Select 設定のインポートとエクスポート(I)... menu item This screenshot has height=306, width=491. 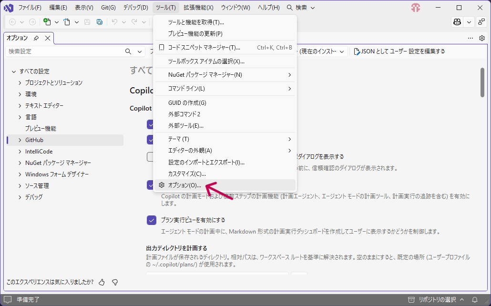[225, 162]
